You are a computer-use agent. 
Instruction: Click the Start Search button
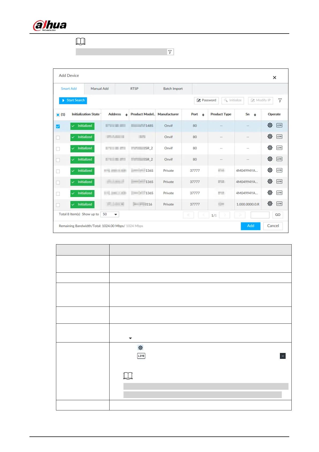[x=73, y=100]
